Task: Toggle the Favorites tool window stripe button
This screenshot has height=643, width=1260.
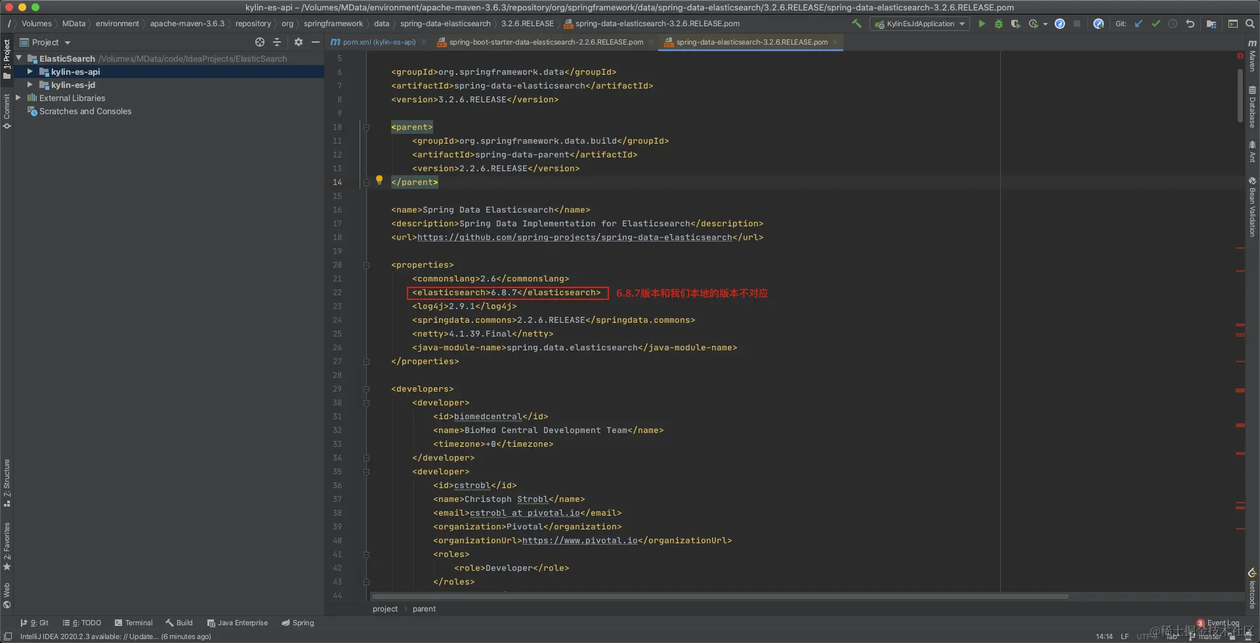Action: point(7,547)
